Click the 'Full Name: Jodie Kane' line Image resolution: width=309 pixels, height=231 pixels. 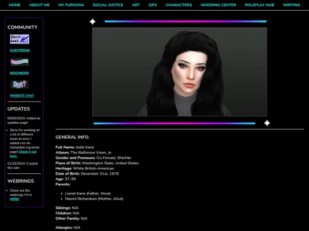point(75,147)
